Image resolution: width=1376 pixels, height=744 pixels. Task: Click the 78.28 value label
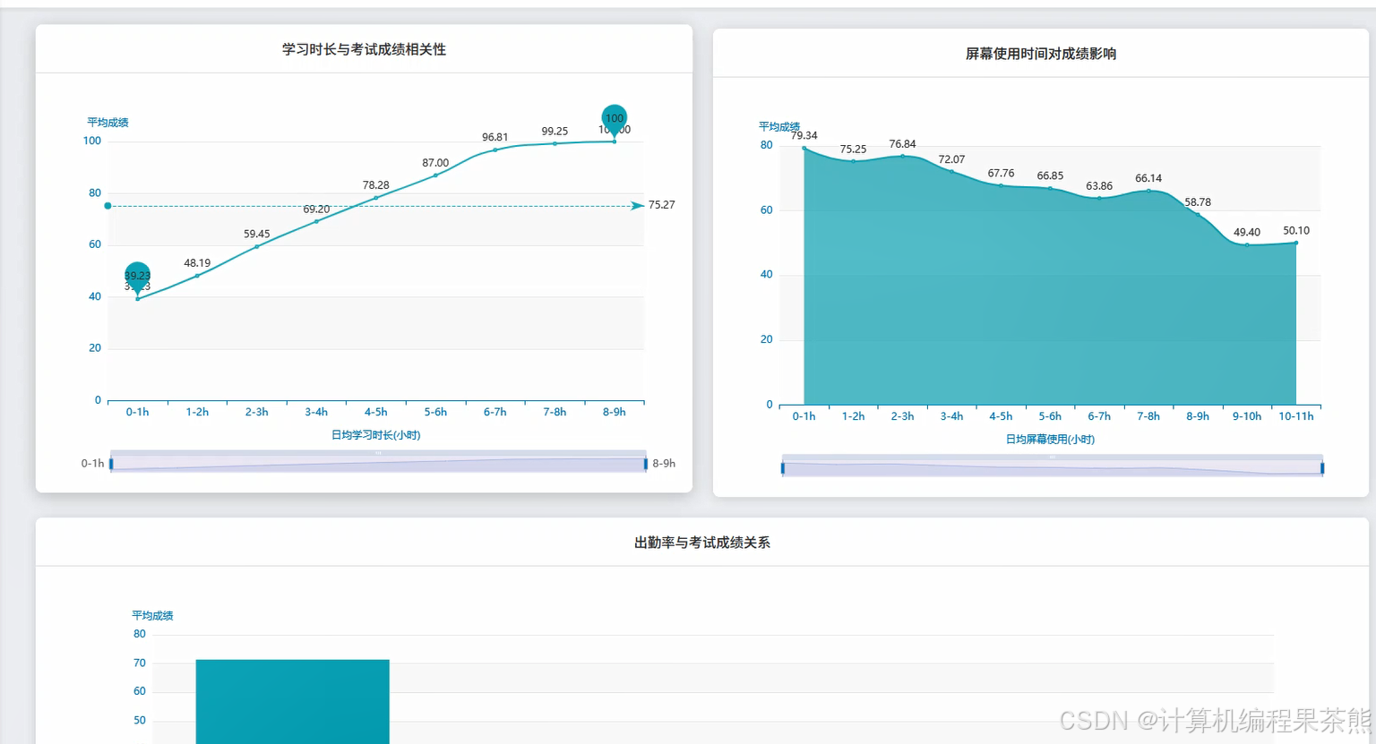376,185
